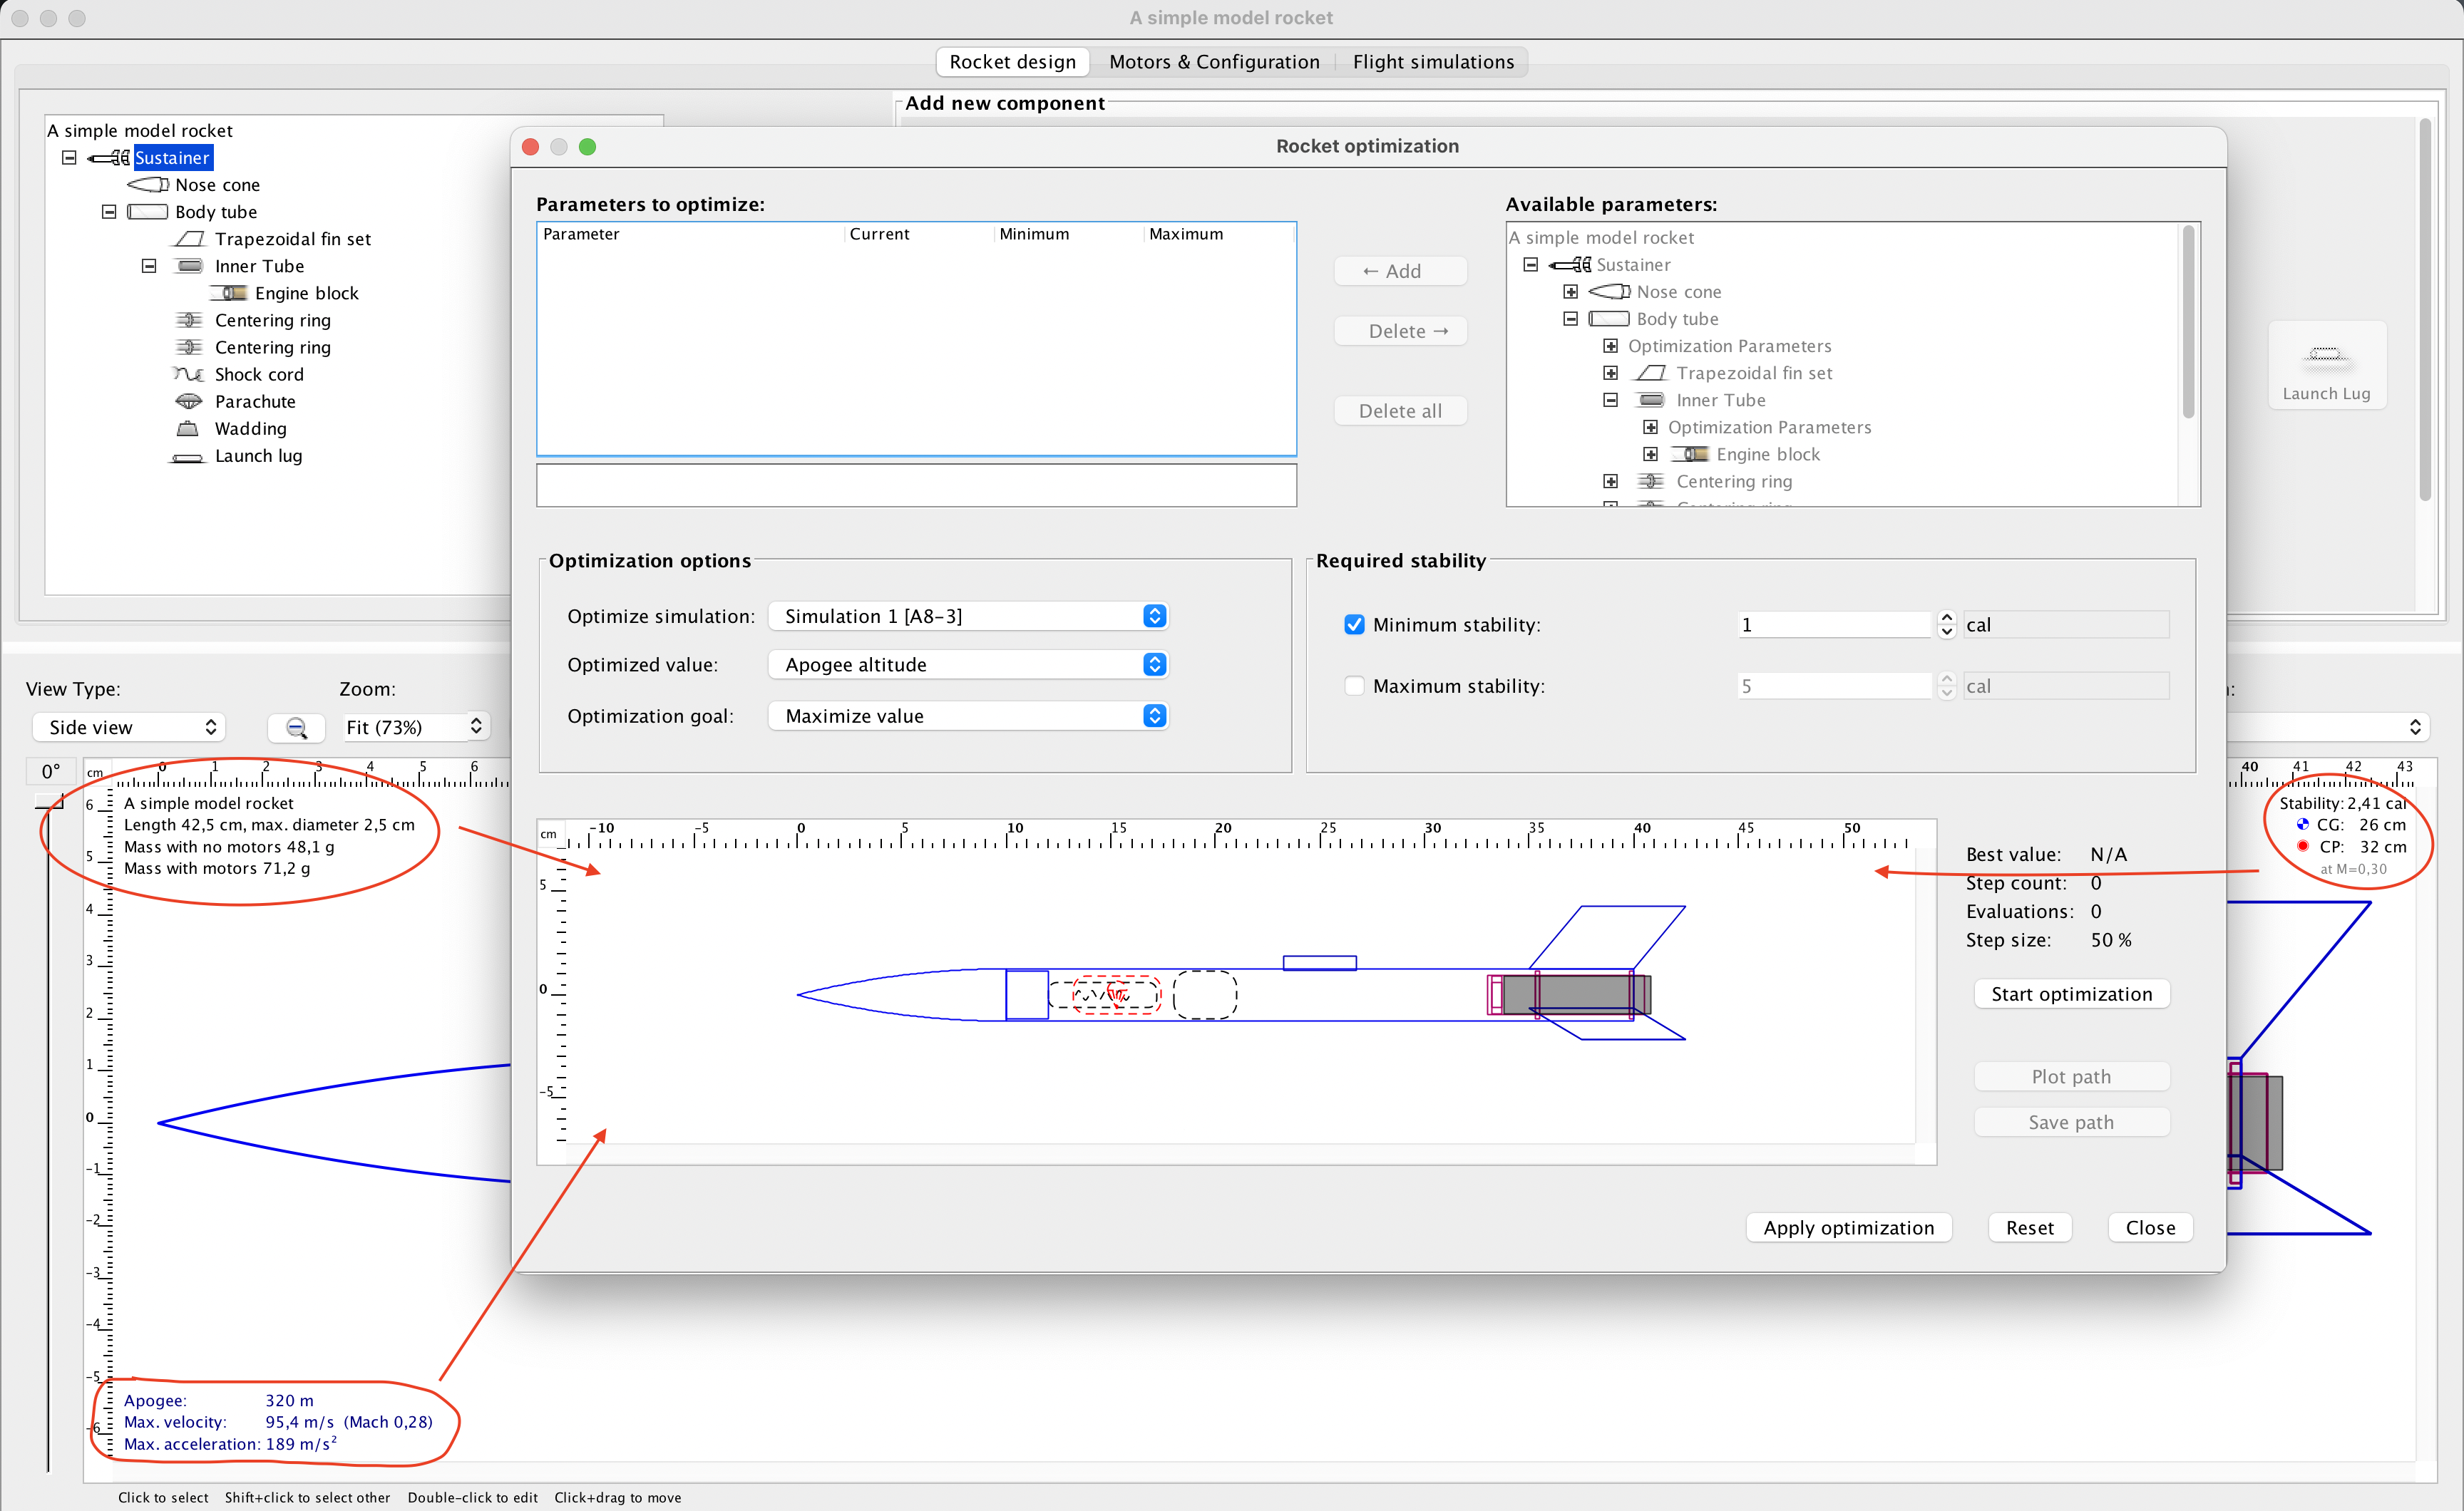Screen dimensions: 2464x1511
Task: Click Apply optimization button
Action: [1849, 1228]
